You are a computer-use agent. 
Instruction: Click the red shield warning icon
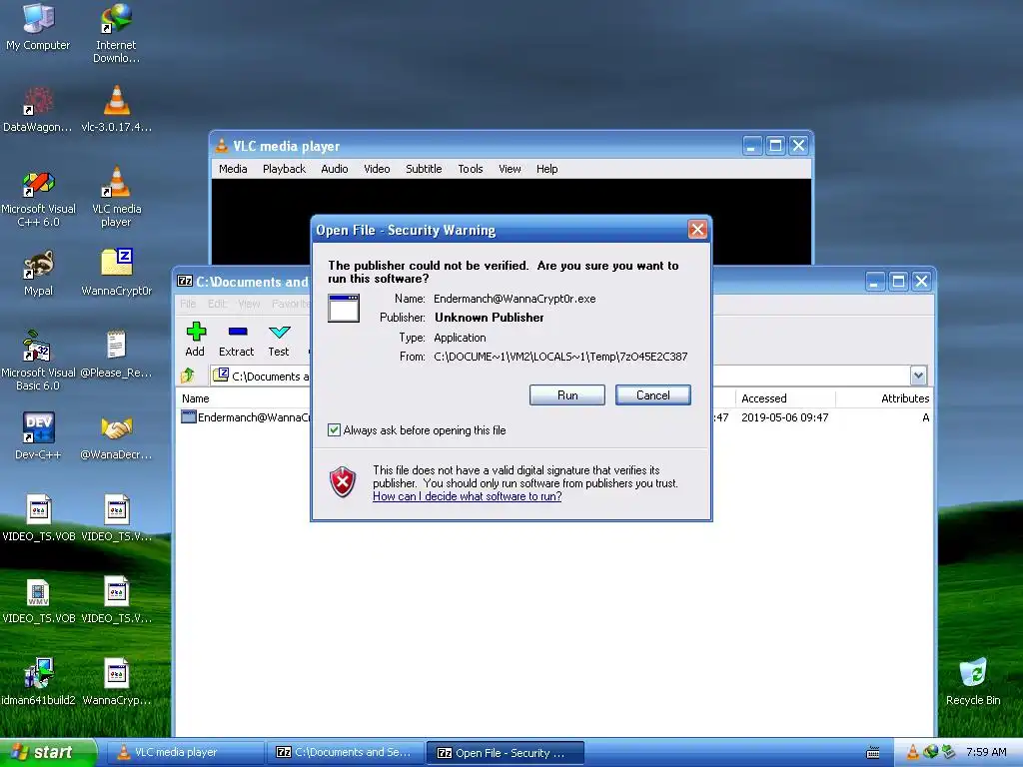pos(343,482)
